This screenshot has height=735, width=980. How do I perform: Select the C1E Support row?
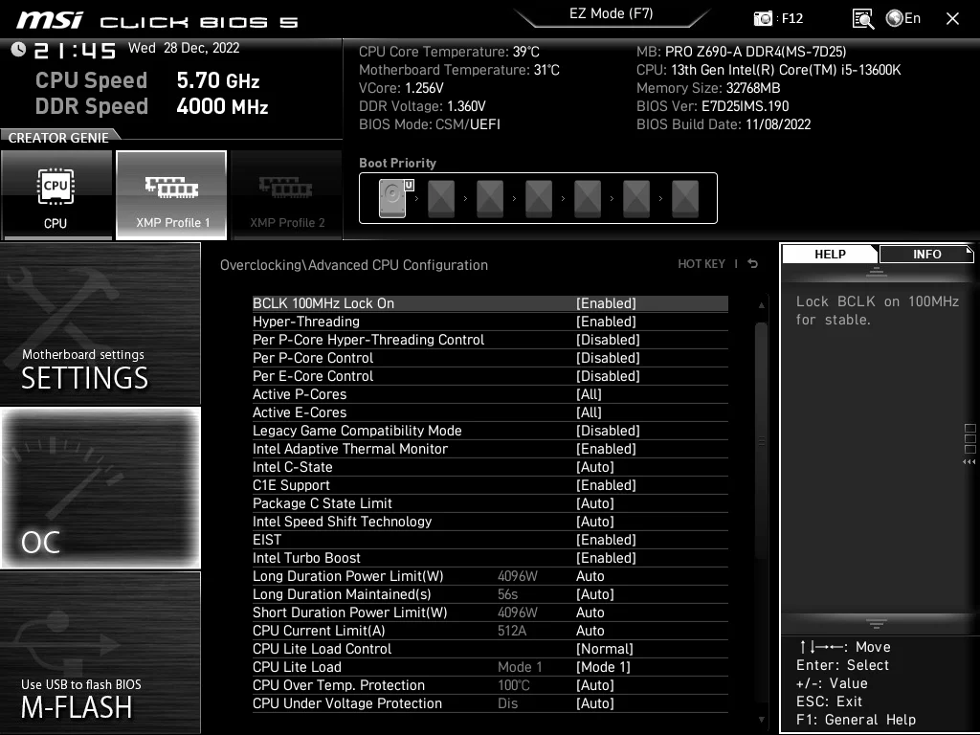point(490,485)
